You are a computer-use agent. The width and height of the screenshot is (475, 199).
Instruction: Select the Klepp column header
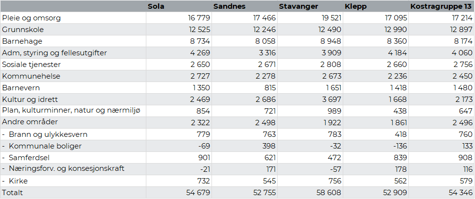(356, 6)
